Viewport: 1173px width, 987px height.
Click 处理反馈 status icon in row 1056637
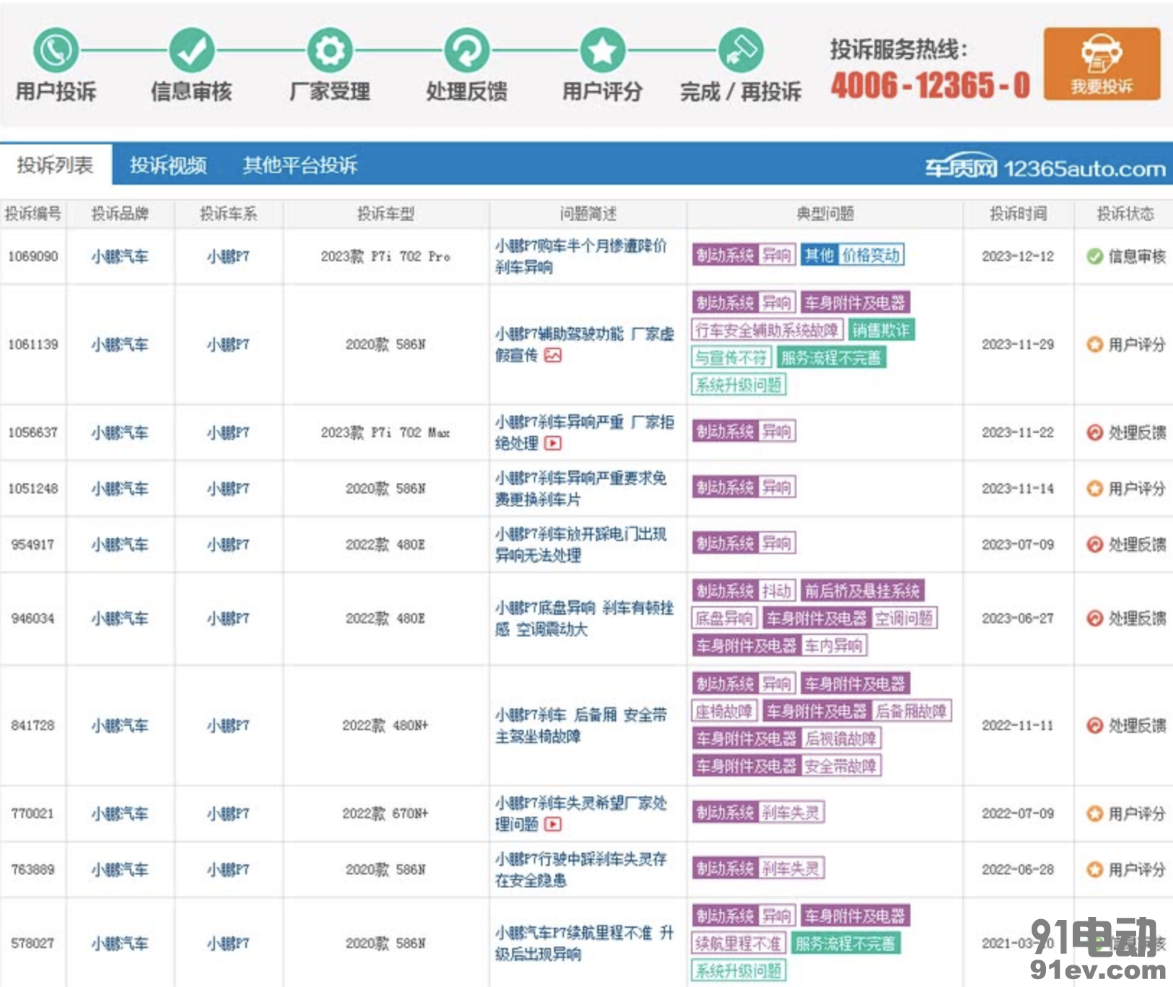pos(1095,432)
